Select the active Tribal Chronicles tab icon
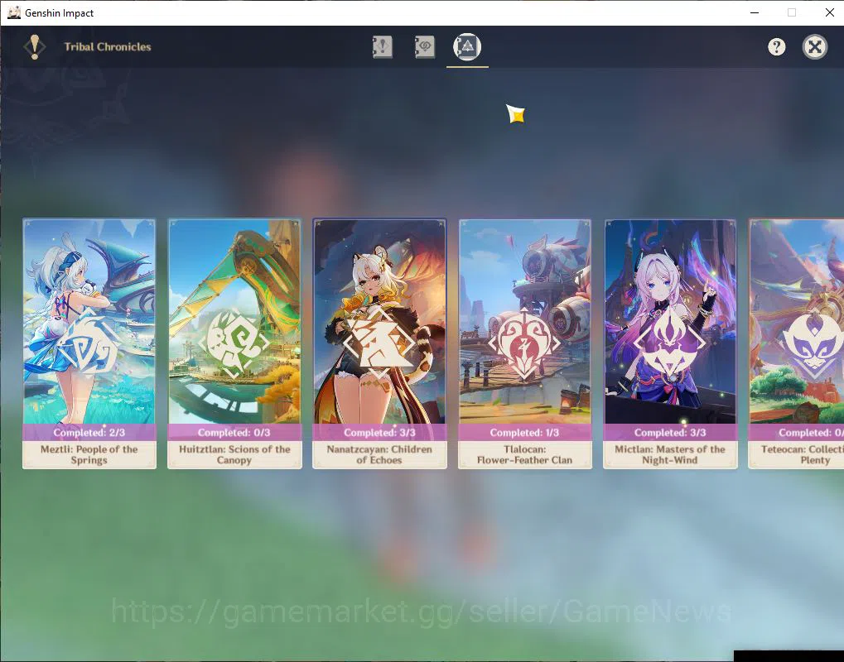 (x=466, y=47)
